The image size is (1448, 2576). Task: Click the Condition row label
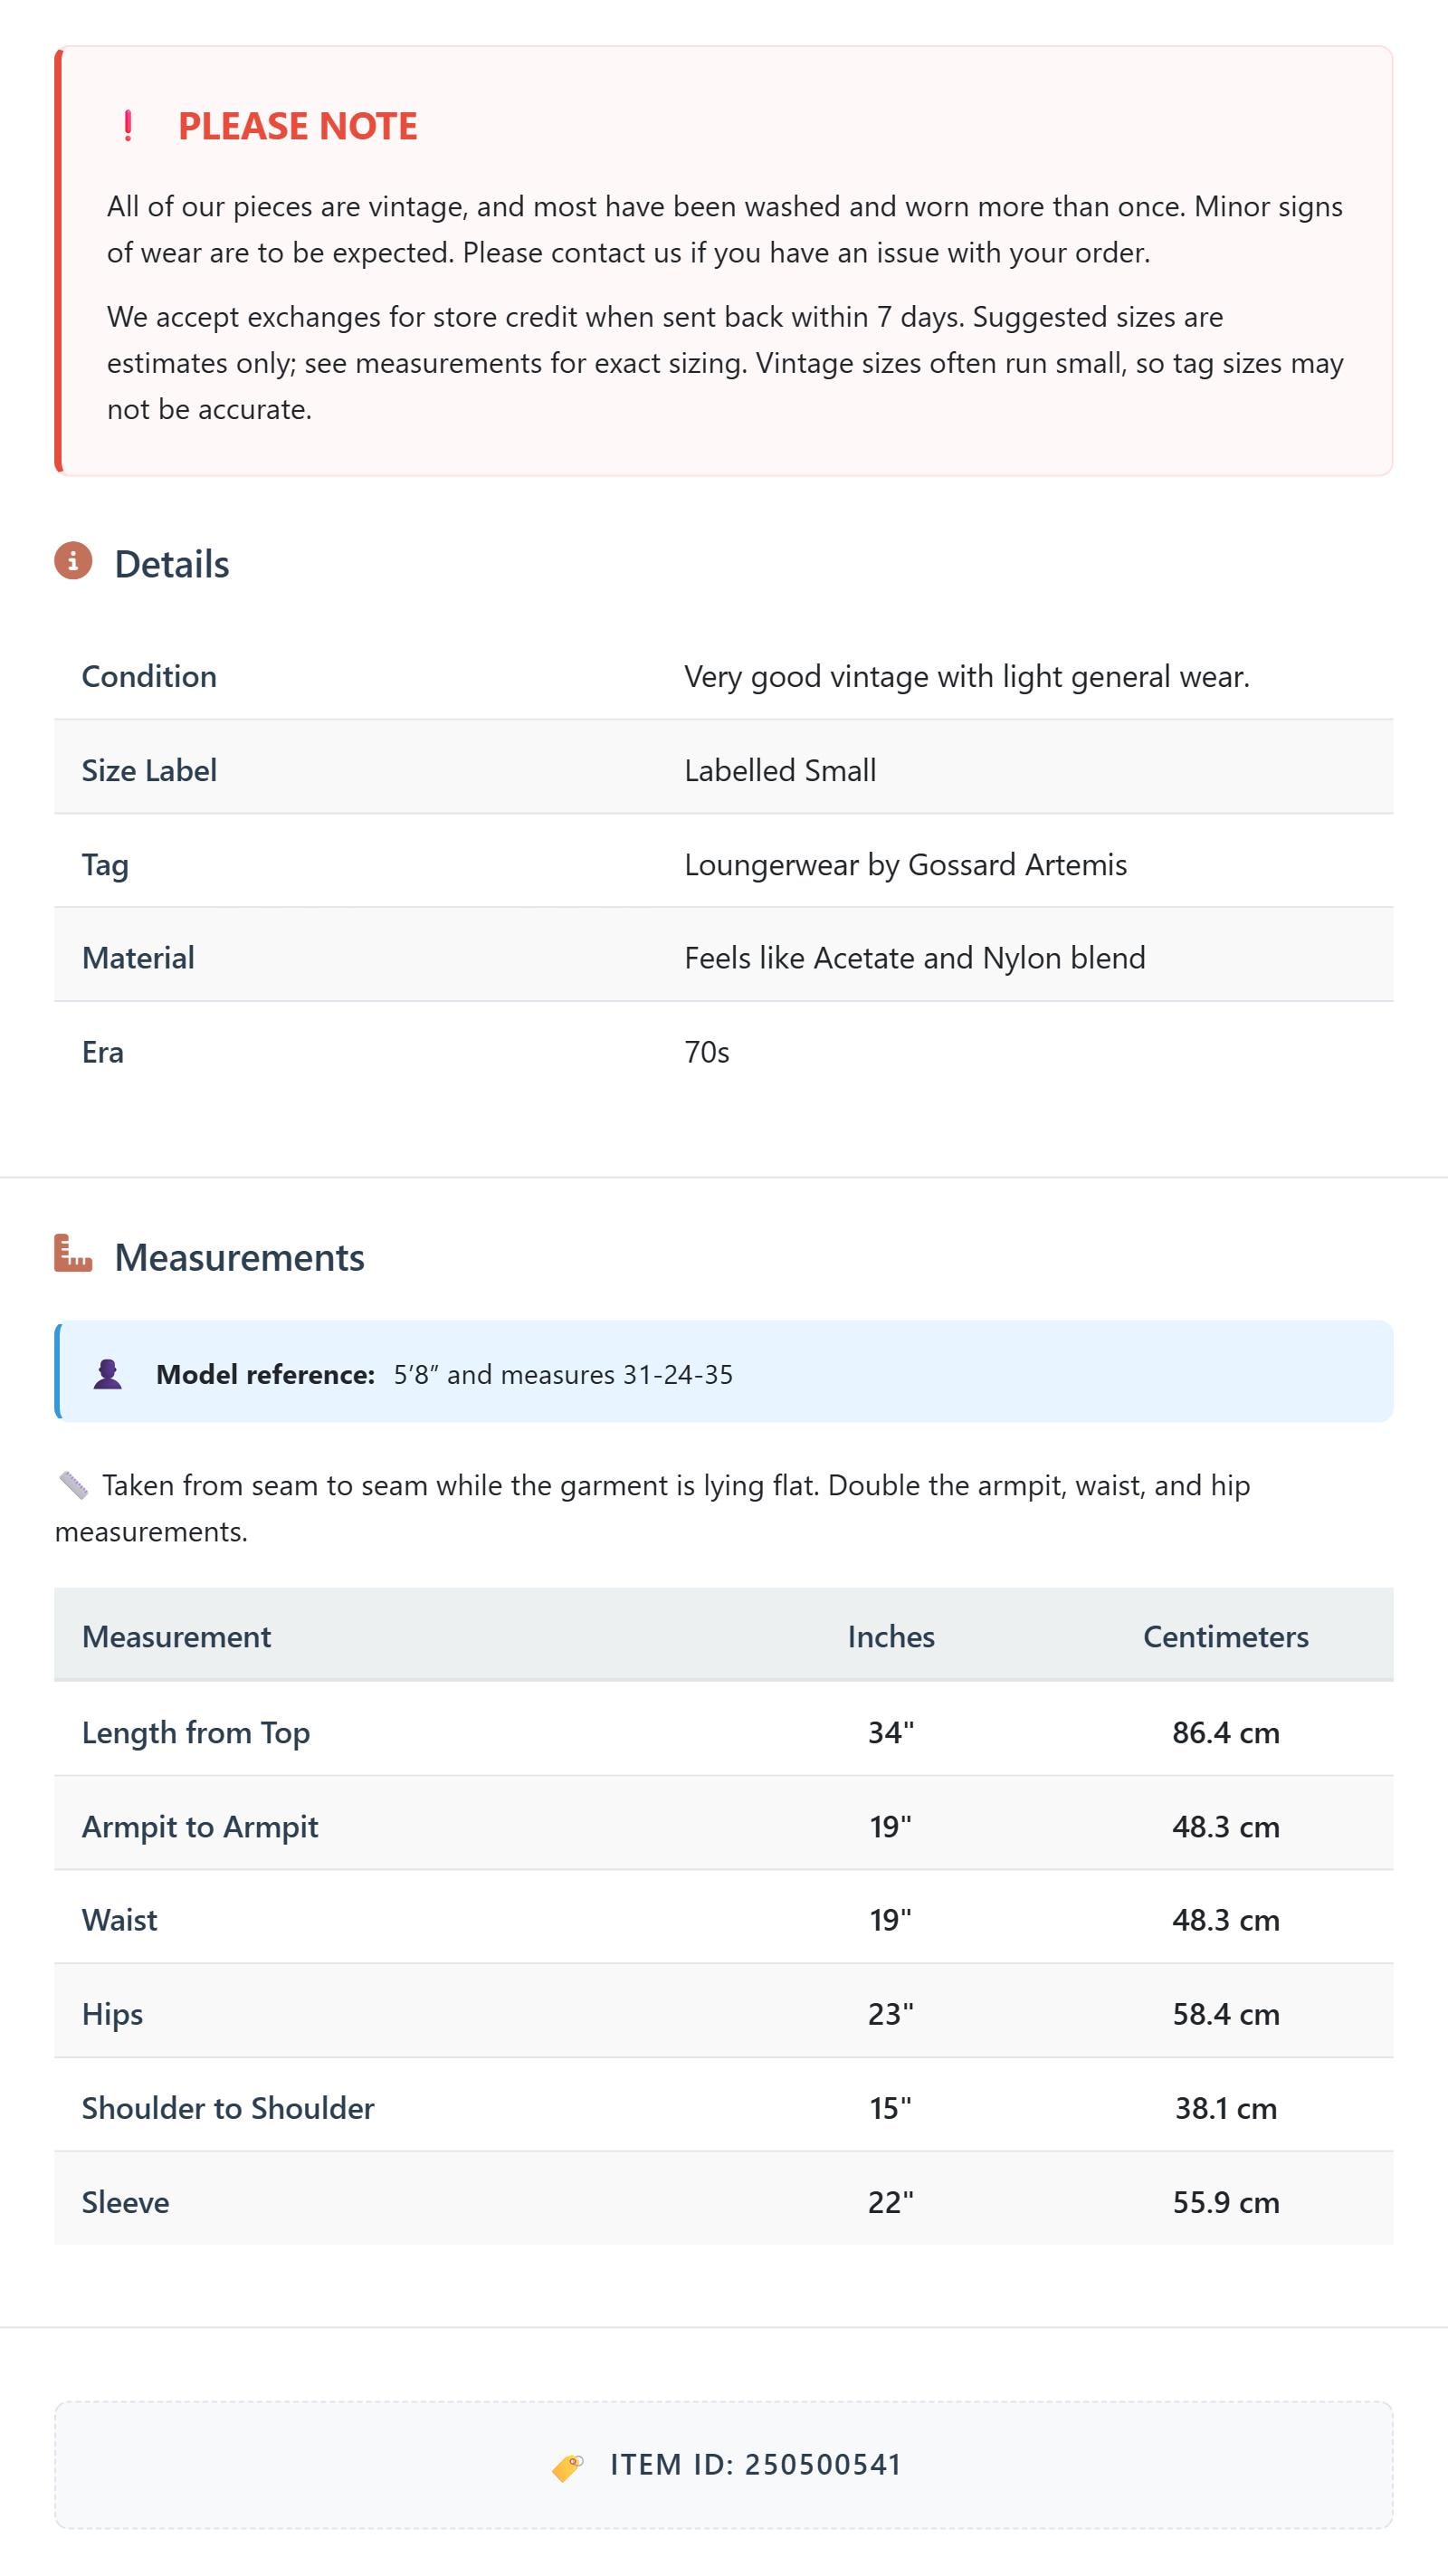pos(149,676)
